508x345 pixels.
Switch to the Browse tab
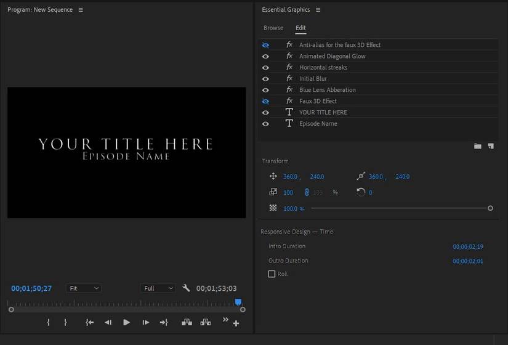pyautogui.click(x=273, y=28)
